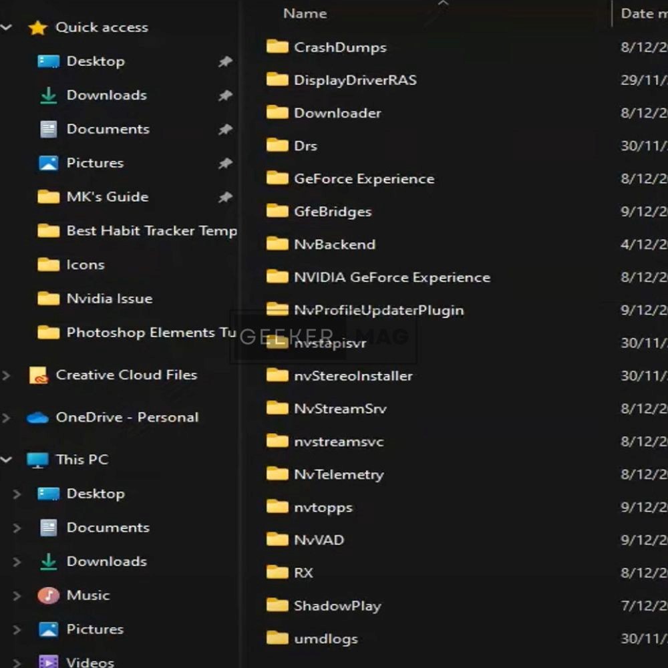Open the OneDrive cloud icon
The height and width of the screenshot is (668, 668).
pyautogui.click(x=37, y=417)
